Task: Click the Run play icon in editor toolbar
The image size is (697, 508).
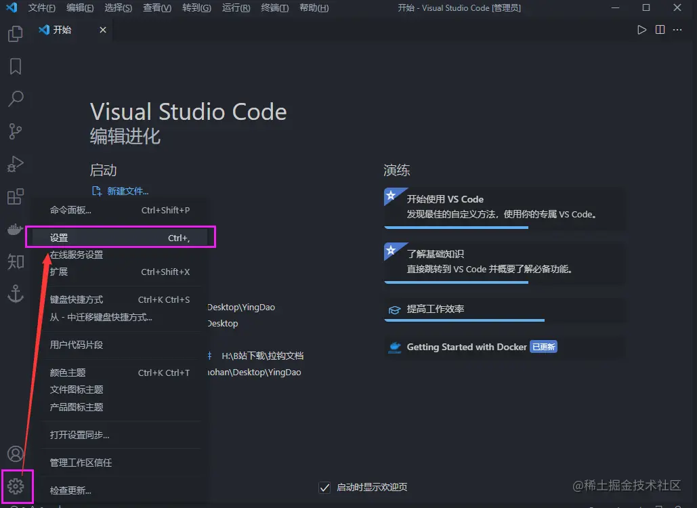Action: [x=641, y=30]
